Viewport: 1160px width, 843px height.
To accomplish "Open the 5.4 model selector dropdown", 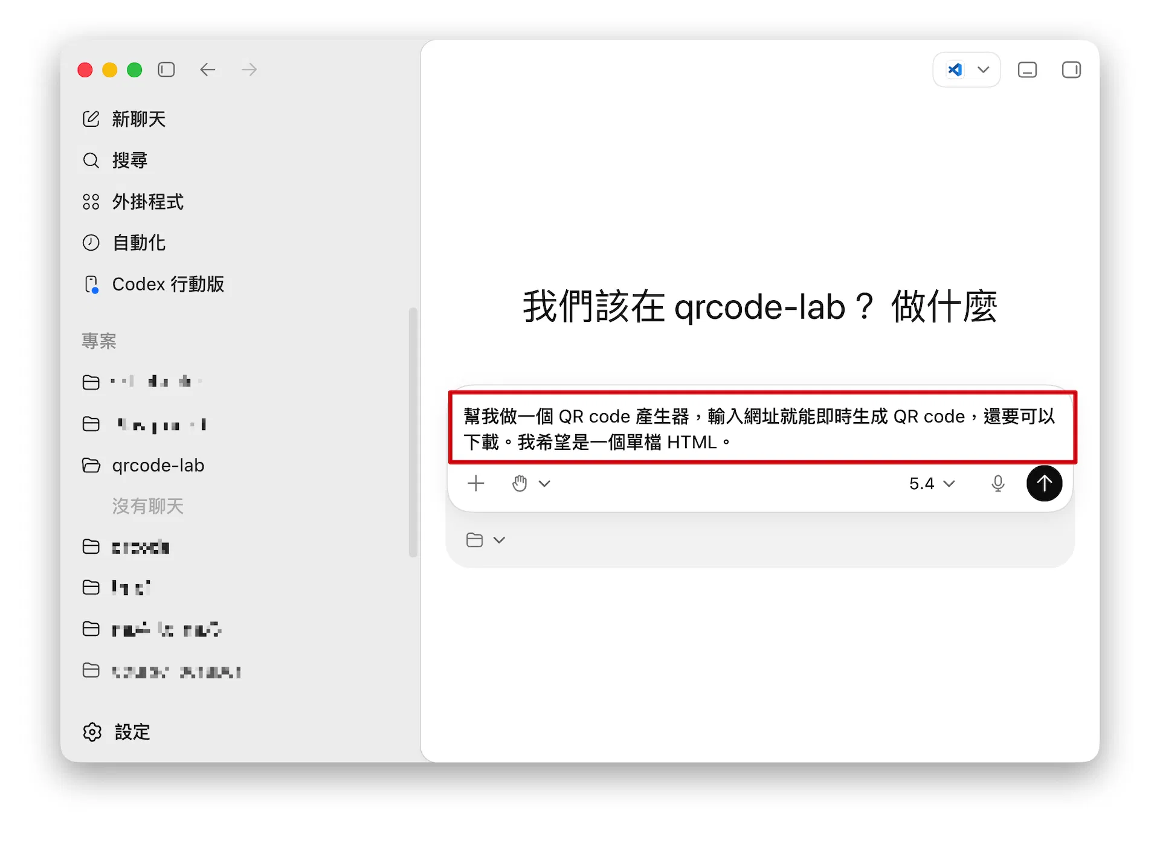I will [x=932, y=483].
